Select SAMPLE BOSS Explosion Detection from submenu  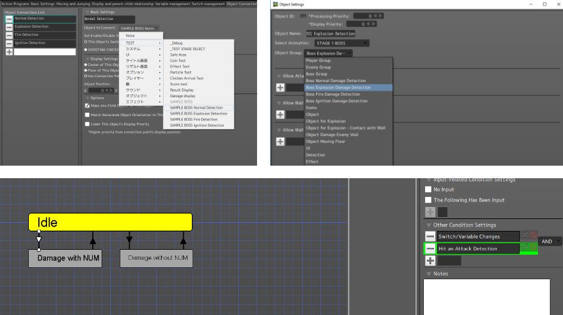tap(197, 114)
